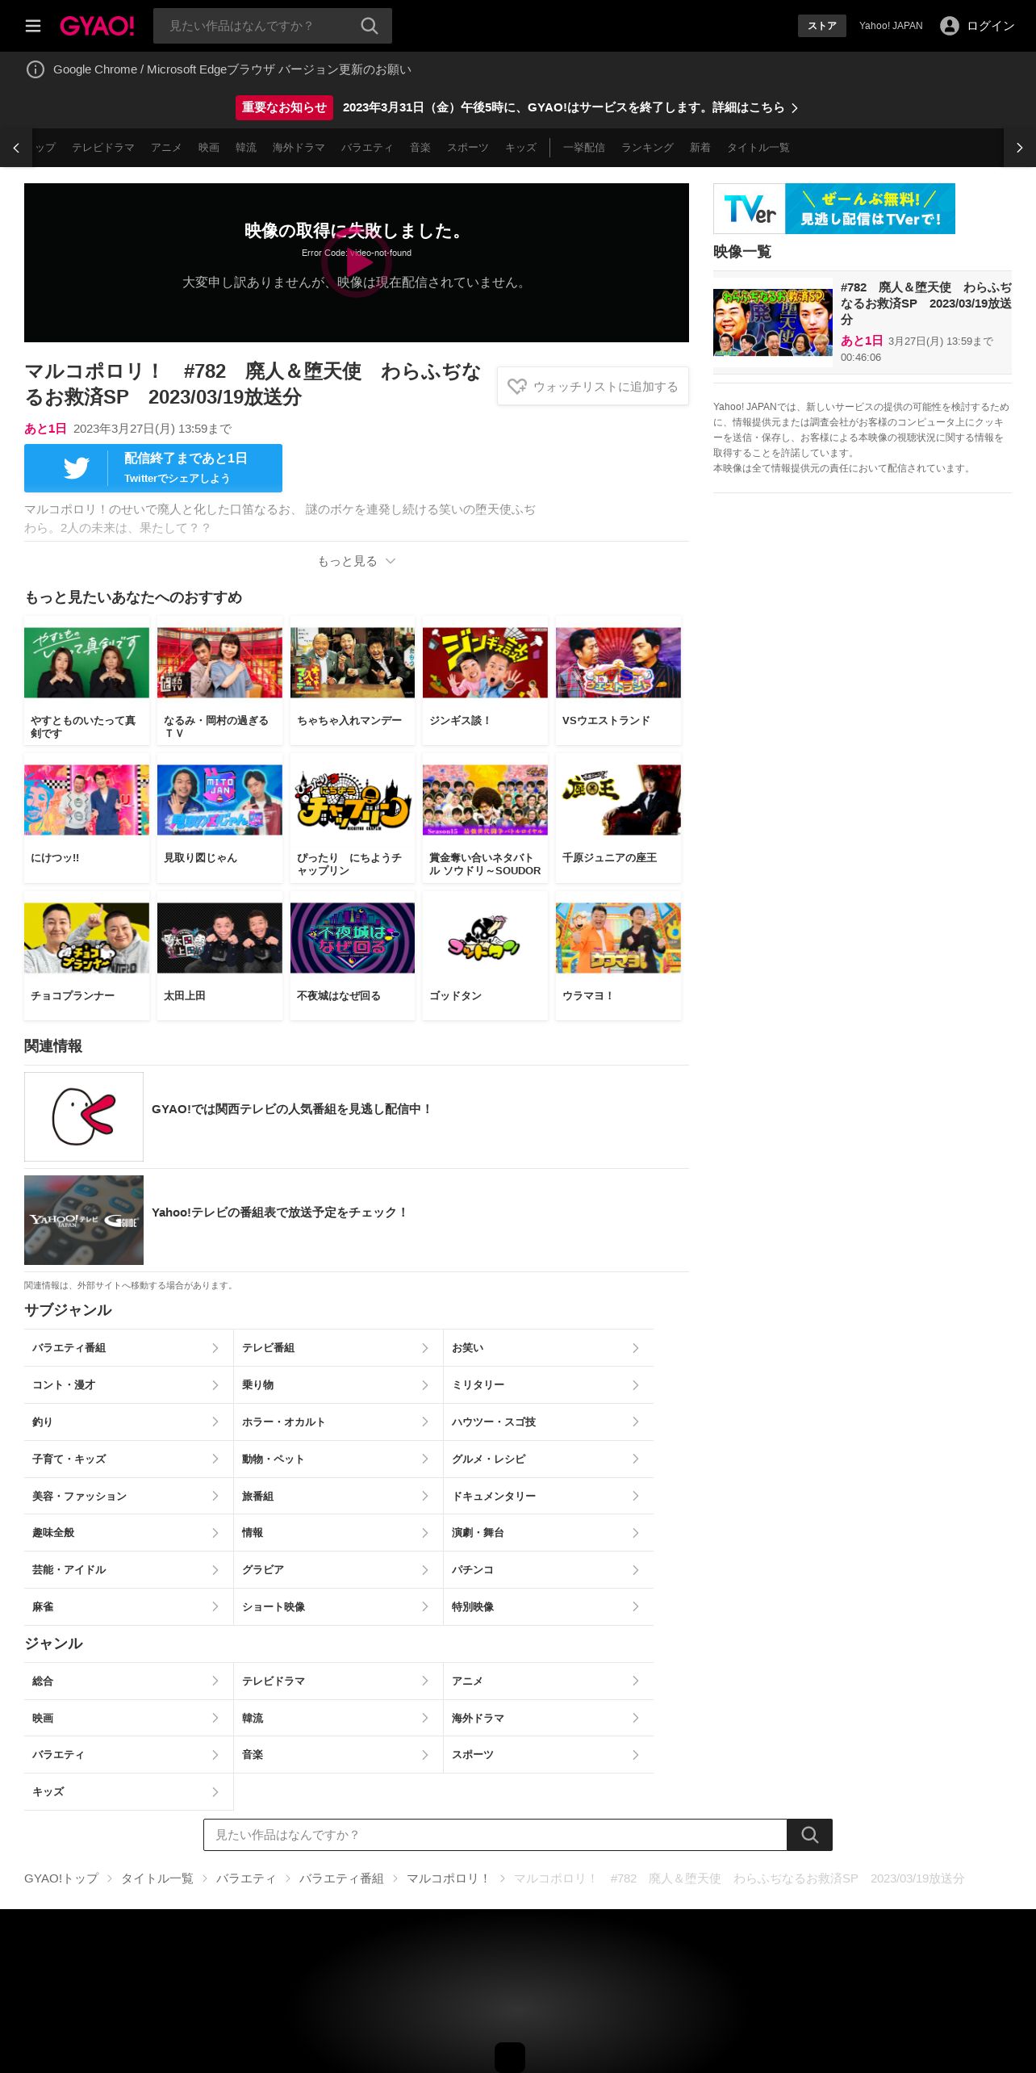
Task: Select アニメ in top navigation
Action: click(x=166, y=148)
